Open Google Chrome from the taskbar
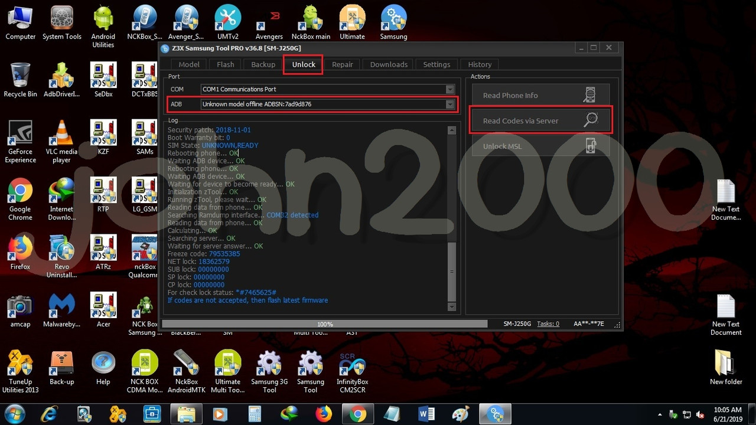Viewport: 756px width, 425px height. point(357,414)
